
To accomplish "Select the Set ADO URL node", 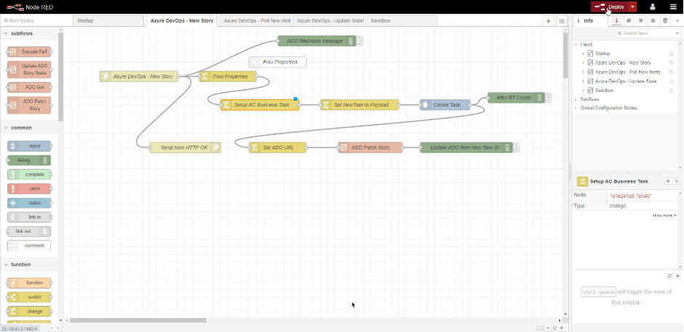I will [278, 147].
